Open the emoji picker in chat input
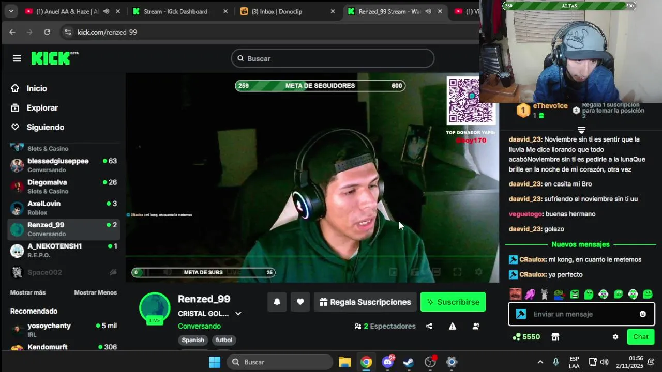662x372 pixels. click(x=643, y=314)
